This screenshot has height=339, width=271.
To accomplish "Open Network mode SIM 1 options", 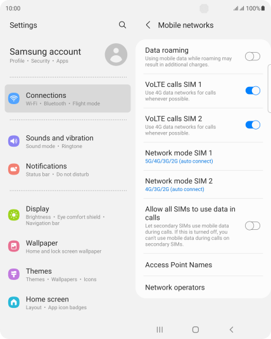I will click(203, 157).
